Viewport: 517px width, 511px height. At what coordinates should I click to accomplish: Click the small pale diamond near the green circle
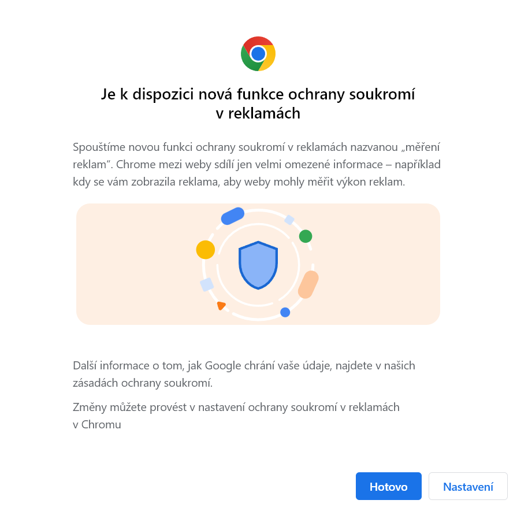click(289, 220)
